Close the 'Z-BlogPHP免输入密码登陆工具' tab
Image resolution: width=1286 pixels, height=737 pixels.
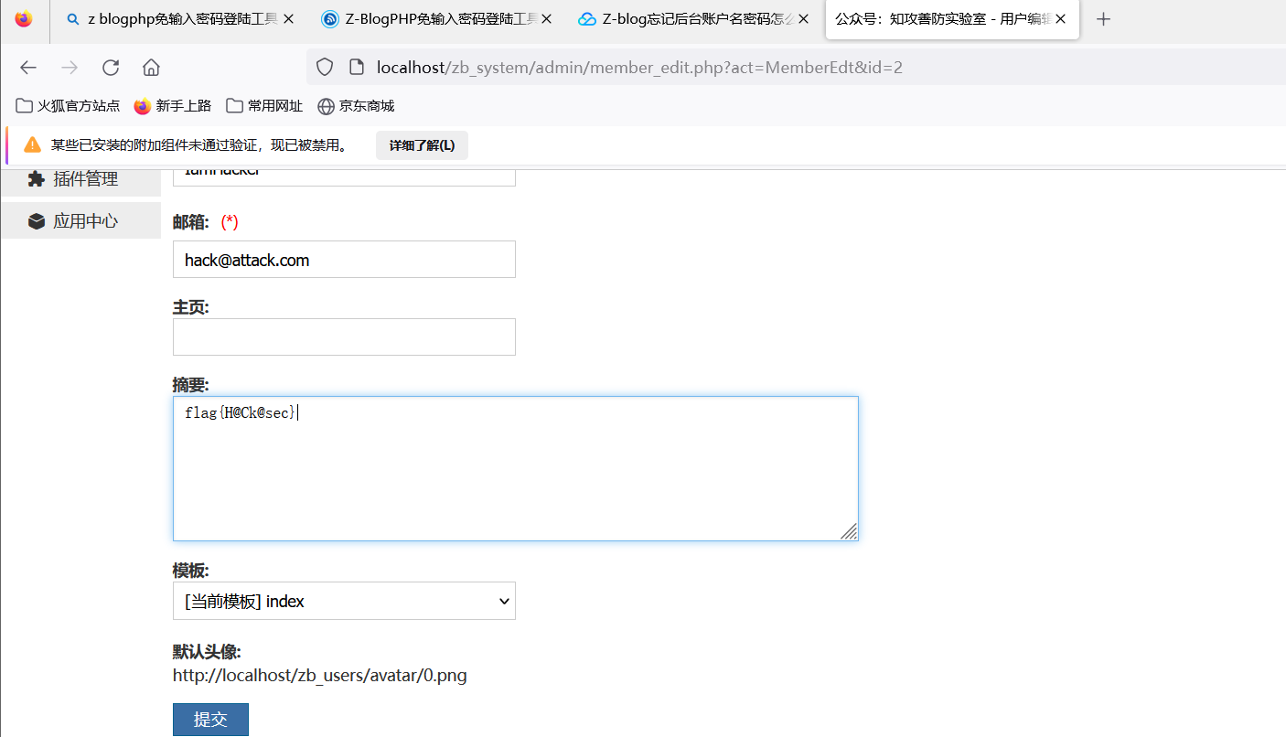pos(547,19)
